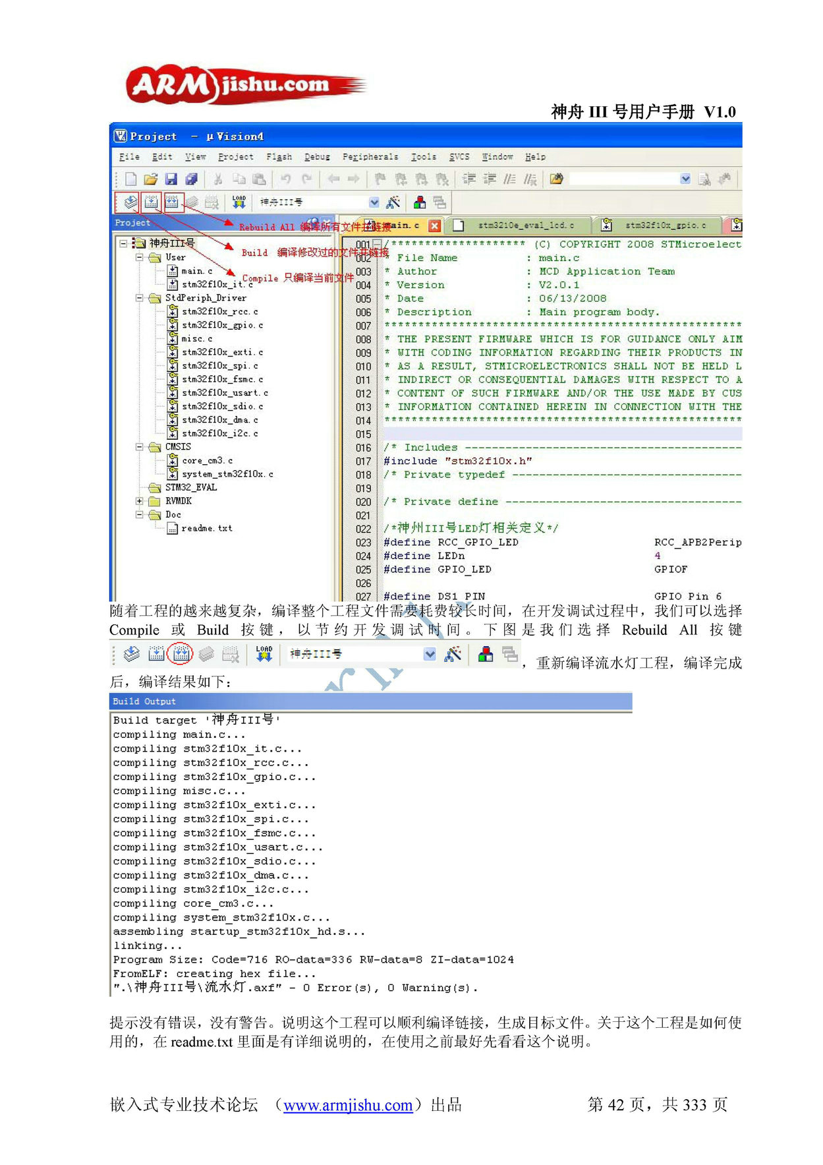
Task: Click the Navigate Backwards arrow icon
Action: [333, 179]
